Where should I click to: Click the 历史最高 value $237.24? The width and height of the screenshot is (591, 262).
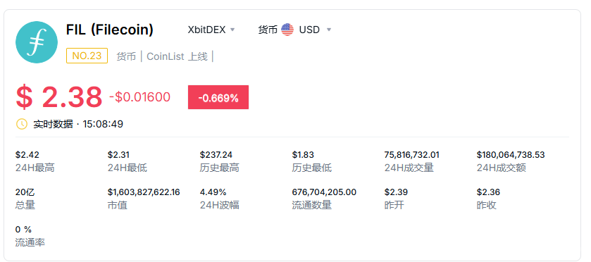click(x=216, y=155)
